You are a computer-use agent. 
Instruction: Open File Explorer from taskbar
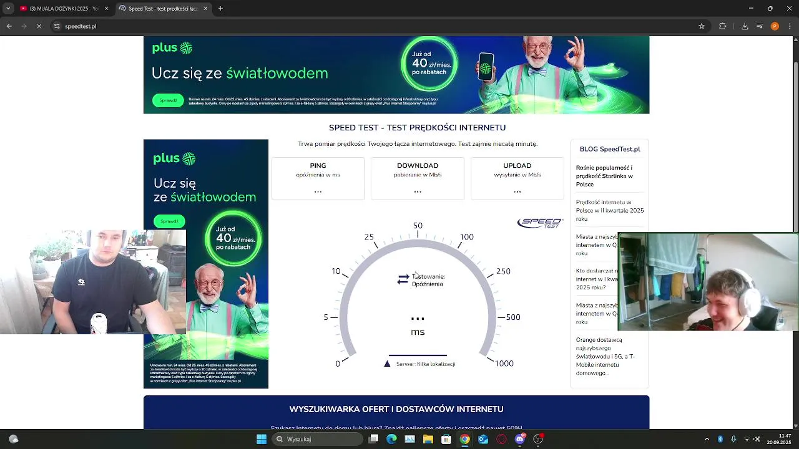(x=428, y=439)
